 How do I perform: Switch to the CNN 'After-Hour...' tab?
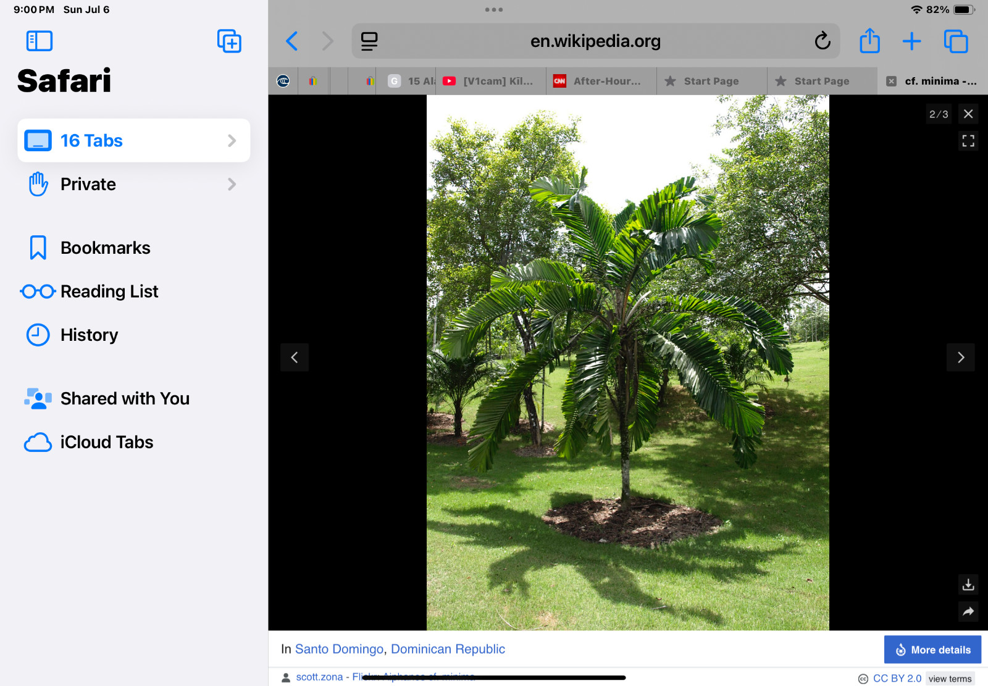click(x=601, y=81)
